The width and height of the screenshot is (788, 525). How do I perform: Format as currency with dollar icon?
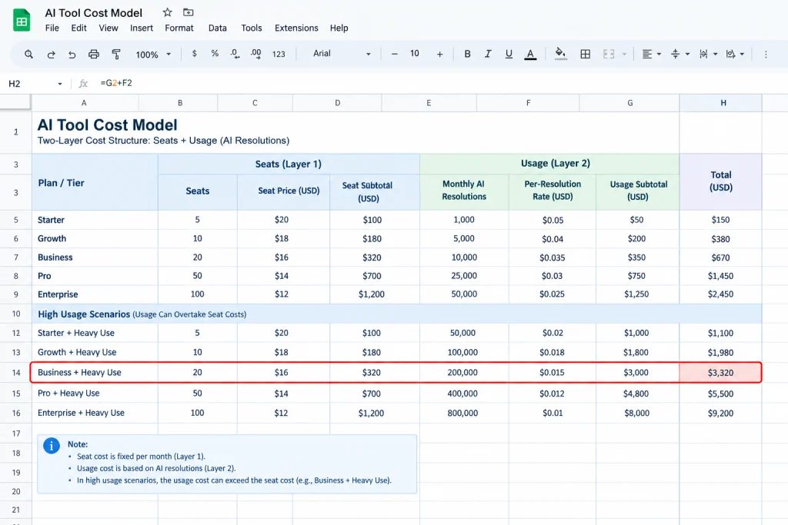click(x=195, y=54)
